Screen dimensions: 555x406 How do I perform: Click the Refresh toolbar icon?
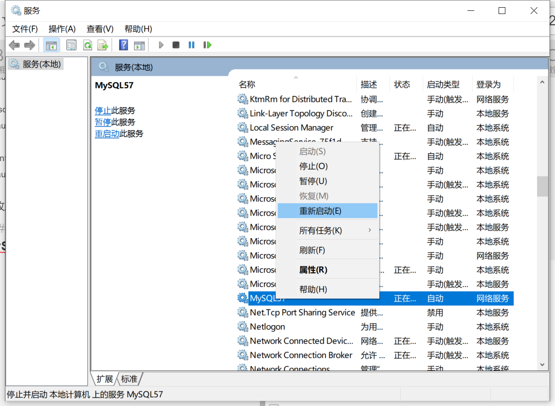pyautogui.click(x=88, y=45)
